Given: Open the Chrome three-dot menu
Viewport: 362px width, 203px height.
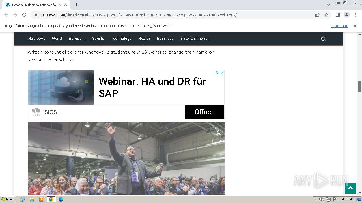Looking at the screenshot, I should (356, 15).
